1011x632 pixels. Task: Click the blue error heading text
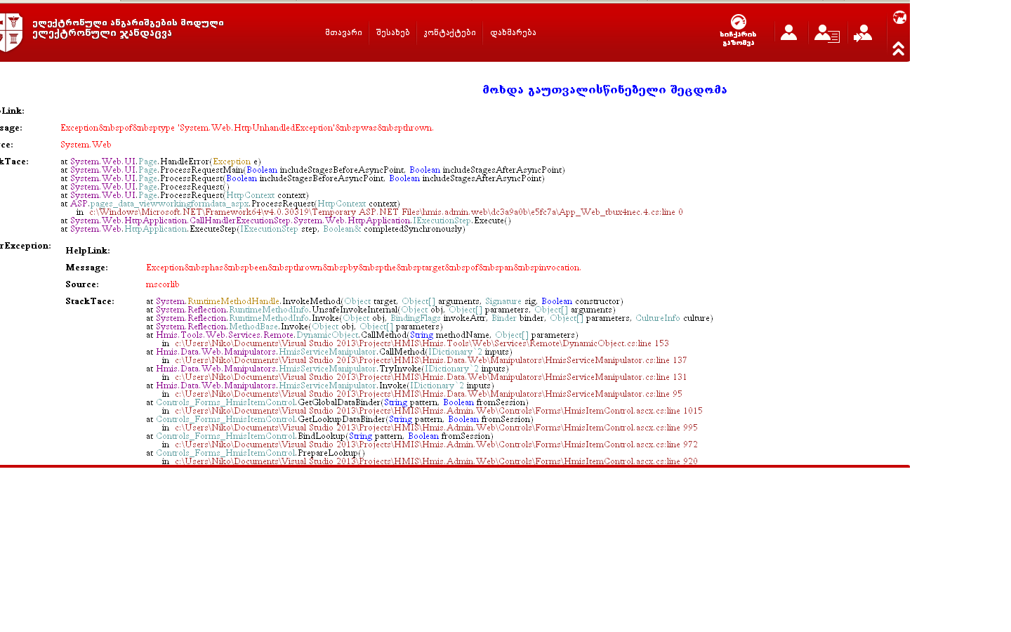pos(604,90)
